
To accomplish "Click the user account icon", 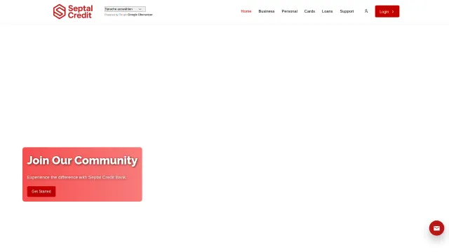I will tap(366, 11).
